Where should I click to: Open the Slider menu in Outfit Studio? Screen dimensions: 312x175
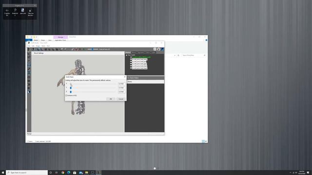pyautogui.click(x=43, y=46)
